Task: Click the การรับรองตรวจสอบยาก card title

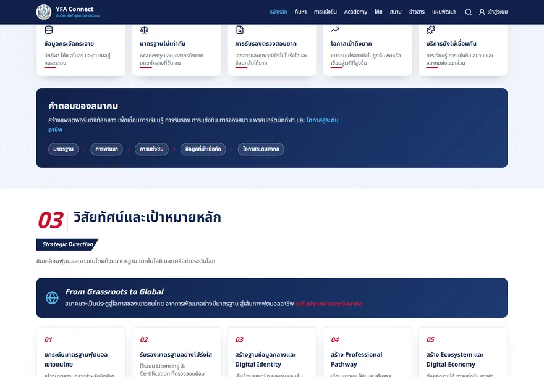Action: 266,44
